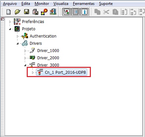This screenshot has height=137, width=145.
Task: Open project with the folder icon
Action: 18,12
